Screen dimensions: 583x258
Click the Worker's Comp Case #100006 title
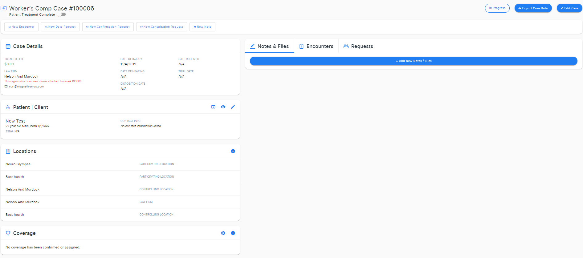click(x=51, y=8)
